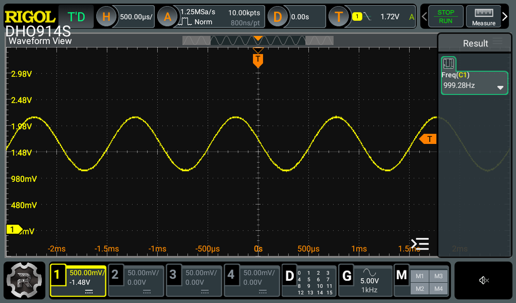Click the 500.00µs/ timebase value
The image size is (516, 303).
[x=136, y=17]
